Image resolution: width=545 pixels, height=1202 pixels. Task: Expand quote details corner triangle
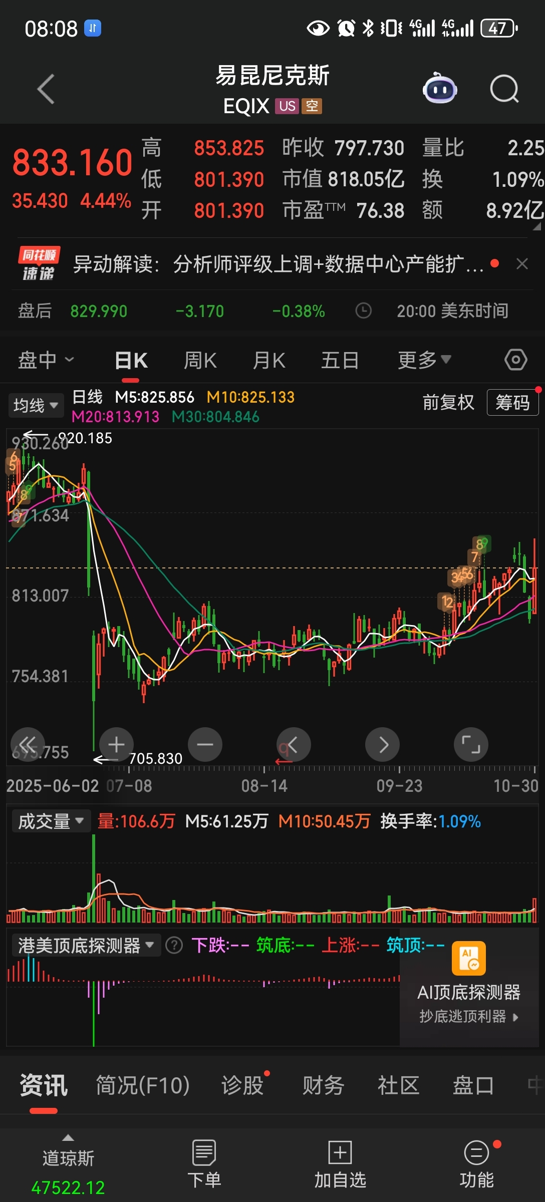[536, 226]
